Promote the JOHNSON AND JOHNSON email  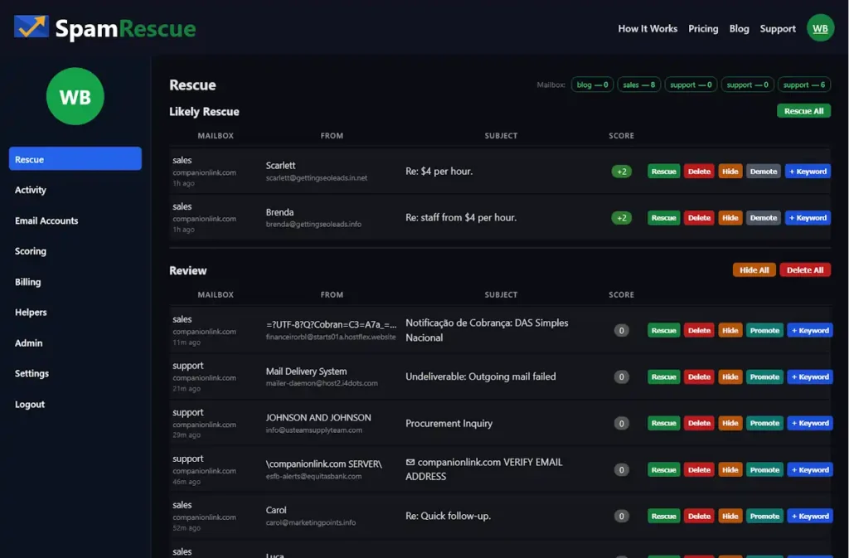click(764, 424)
